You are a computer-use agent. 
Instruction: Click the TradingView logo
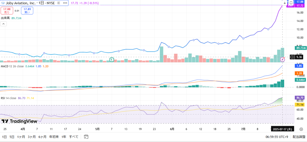pyautogui.click(x=19, y=121)
